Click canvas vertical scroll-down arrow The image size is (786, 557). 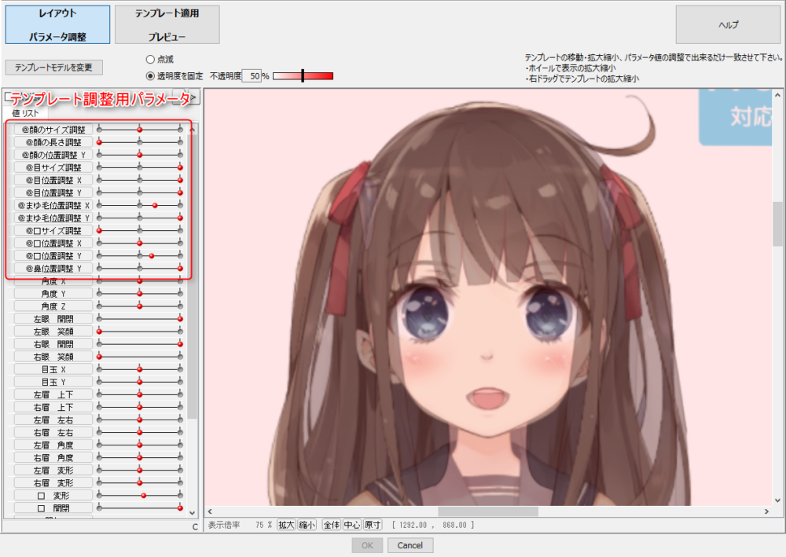point(777,500)
